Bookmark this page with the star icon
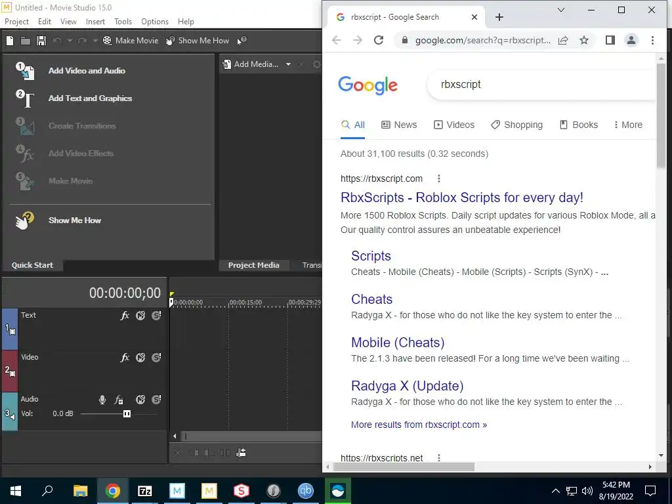 coord(583,40)
